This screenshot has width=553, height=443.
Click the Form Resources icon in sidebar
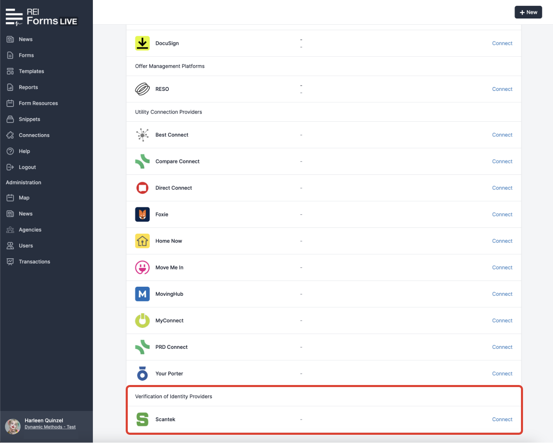pyautogui.click(x=10, y=104)
